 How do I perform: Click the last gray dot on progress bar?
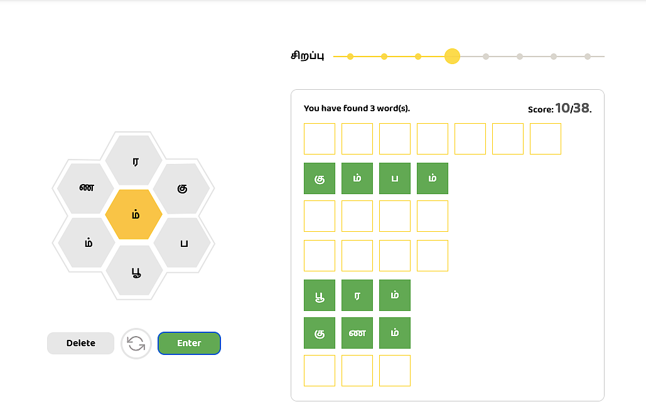[588, 57]
